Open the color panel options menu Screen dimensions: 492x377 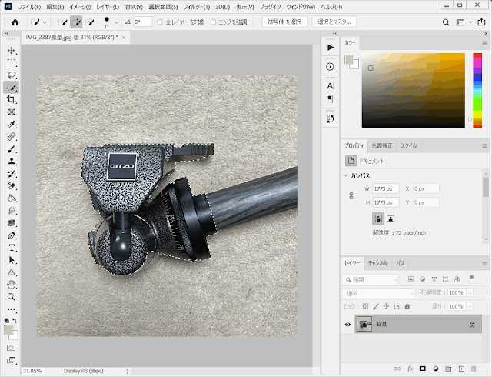[x=485, y=43]
